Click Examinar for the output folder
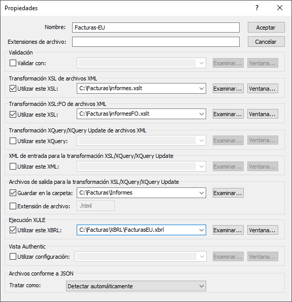Viewport: 292px width, 302px height. click(x=228, y=193)
